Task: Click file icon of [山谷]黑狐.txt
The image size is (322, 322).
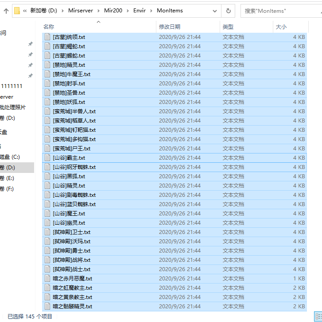Action: pyautogui.click(x=47, y=176)
